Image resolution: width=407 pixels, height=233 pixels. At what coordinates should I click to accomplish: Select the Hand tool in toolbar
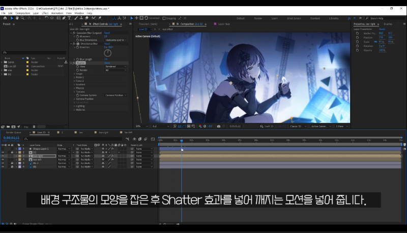(x=17, y=18)
